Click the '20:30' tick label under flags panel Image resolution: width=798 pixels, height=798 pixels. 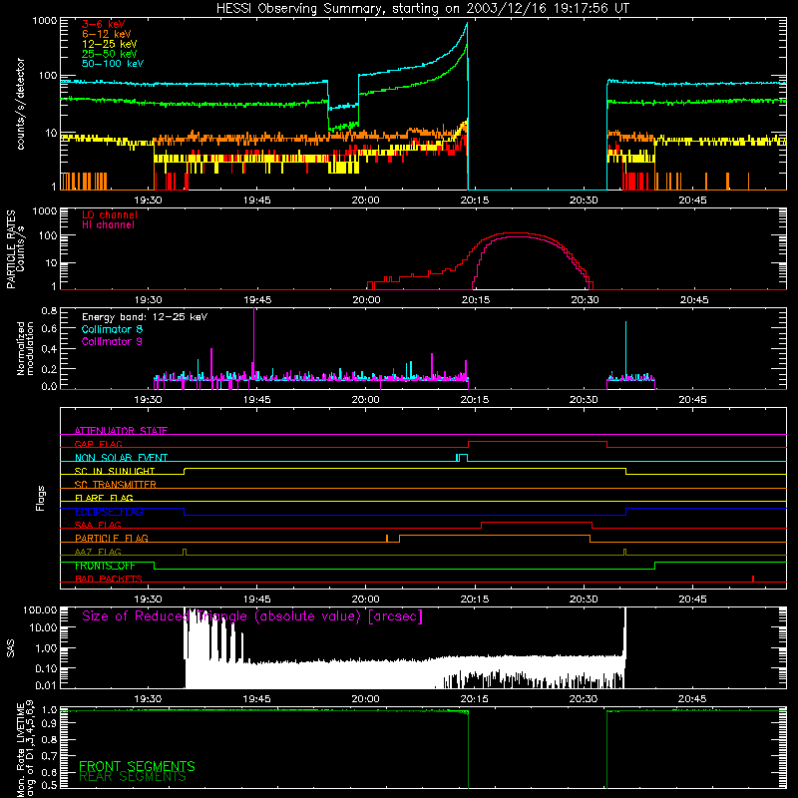[x=584, y=599]
